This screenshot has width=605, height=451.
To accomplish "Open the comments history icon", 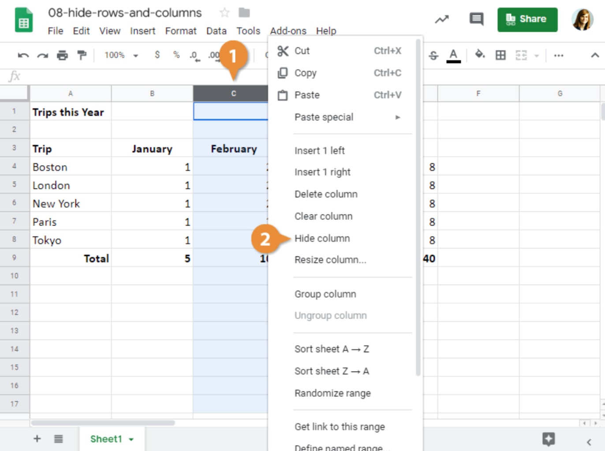I will [476, 19].
